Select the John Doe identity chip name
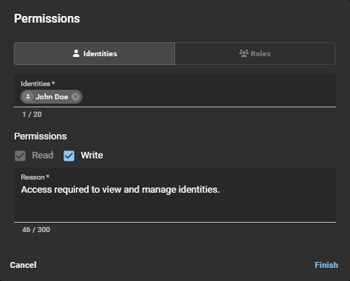This screenshot has height=281, width=350. (x=52, y=96)
